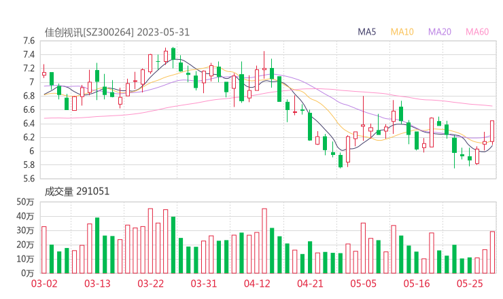Image resolution: width=503 pixels, height=299 pixels.
Task: Click the 03-02 date label
Action: (x=44, y=283)
